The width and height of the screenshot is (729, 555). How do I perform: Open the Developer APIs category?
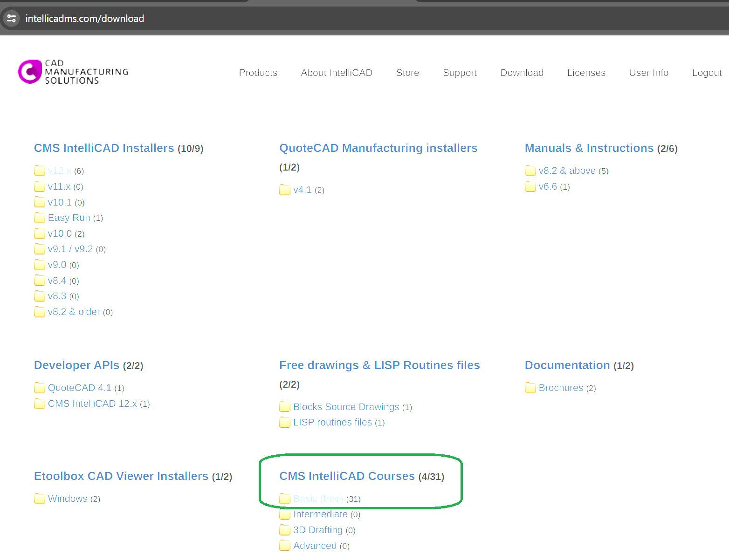pyautogui.click(x=77, y=365)
